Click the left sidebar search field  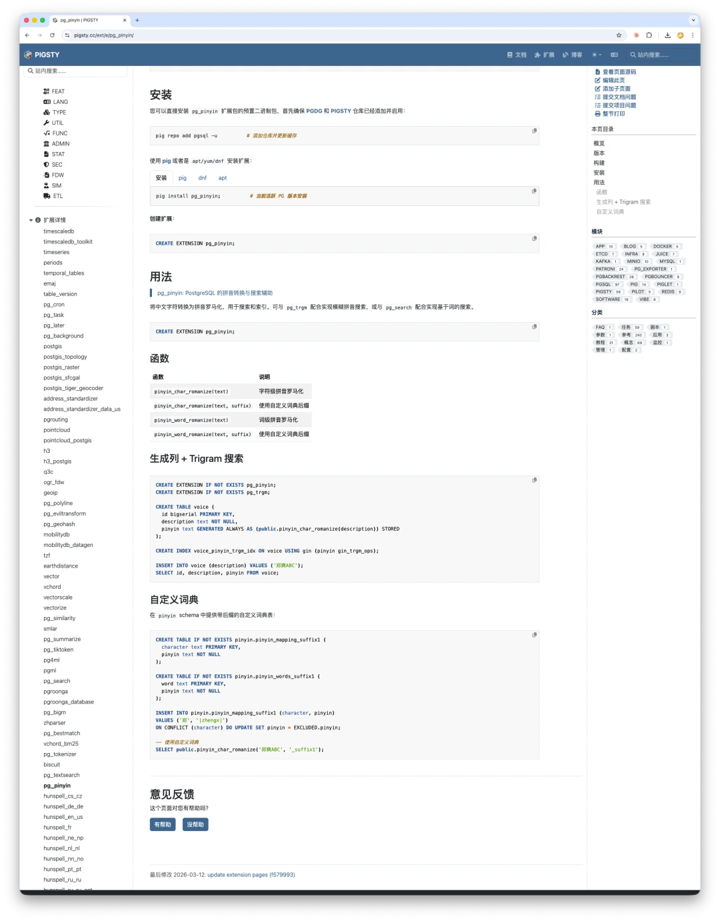(75, 71)
